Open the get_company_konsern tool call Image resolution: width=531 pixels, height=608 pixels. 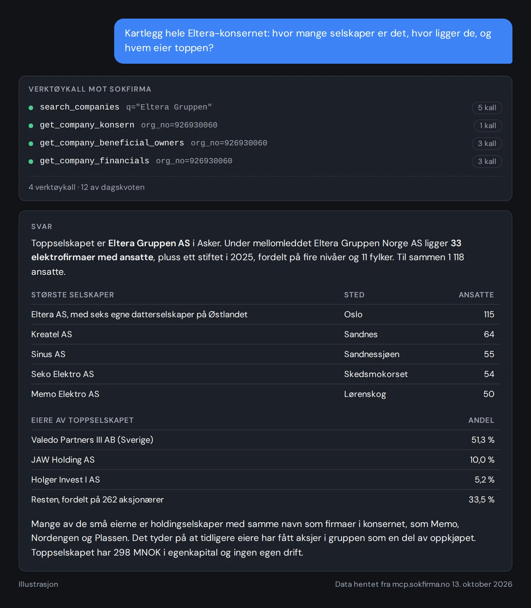265,125
